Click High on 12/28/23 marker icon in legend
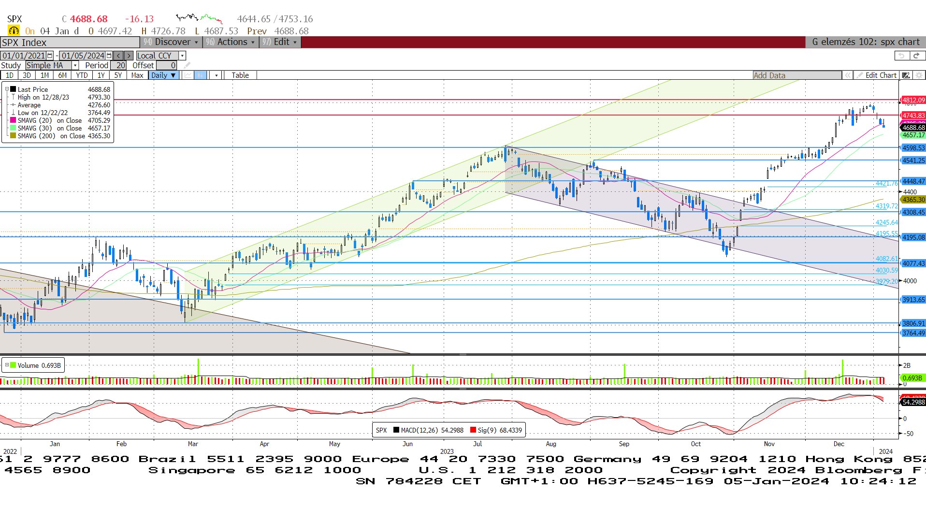 [x=13, y=97]
